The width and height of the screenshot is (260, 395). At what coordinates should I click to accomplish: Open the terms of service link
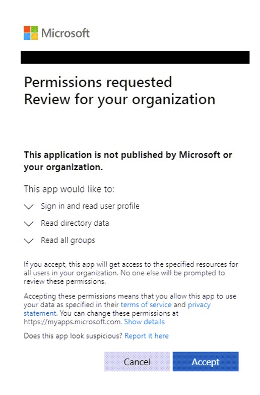click(x=146, y=305)
